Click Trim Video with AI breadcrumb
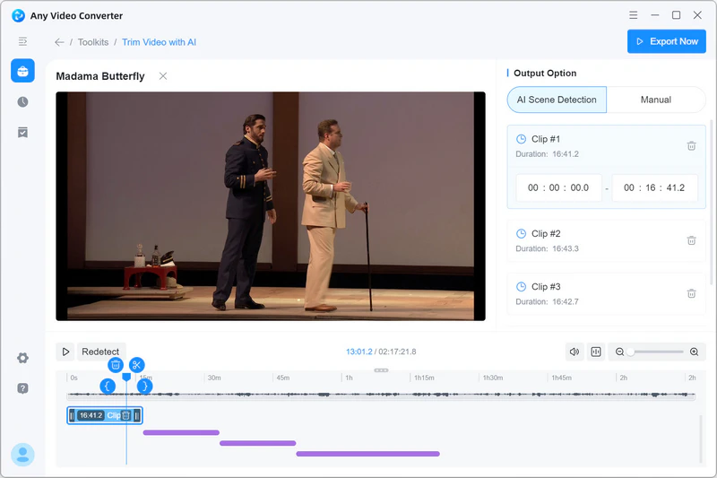Viewport: 717px width, 478px height. tap(160, 42)
